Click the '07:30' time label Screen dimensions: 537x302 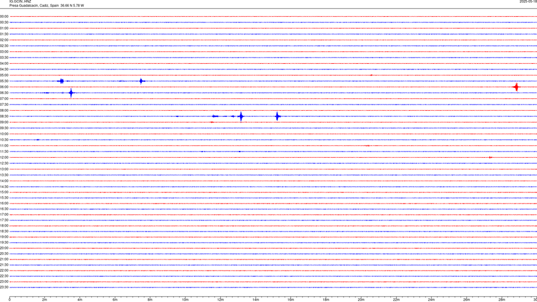click(x=4, y=105)
